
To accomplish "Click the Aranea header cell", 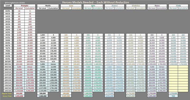I will coord(115,6).
